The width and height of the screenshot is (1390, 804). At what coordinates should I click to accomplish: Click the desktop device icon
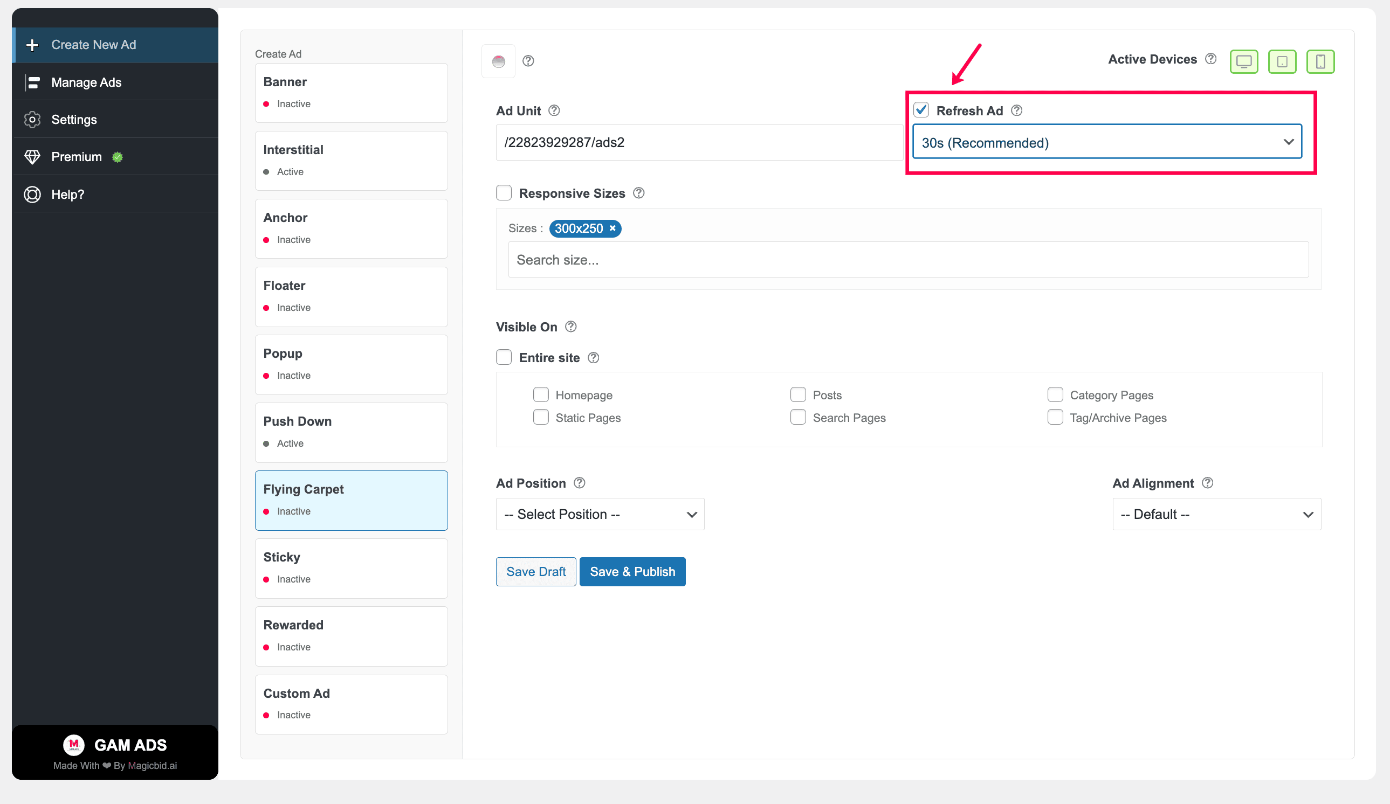1244,61
